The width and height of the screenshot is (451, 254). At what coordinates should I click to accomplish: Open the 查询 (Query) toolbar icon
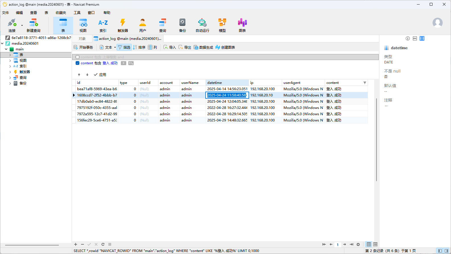pos(163,25)
